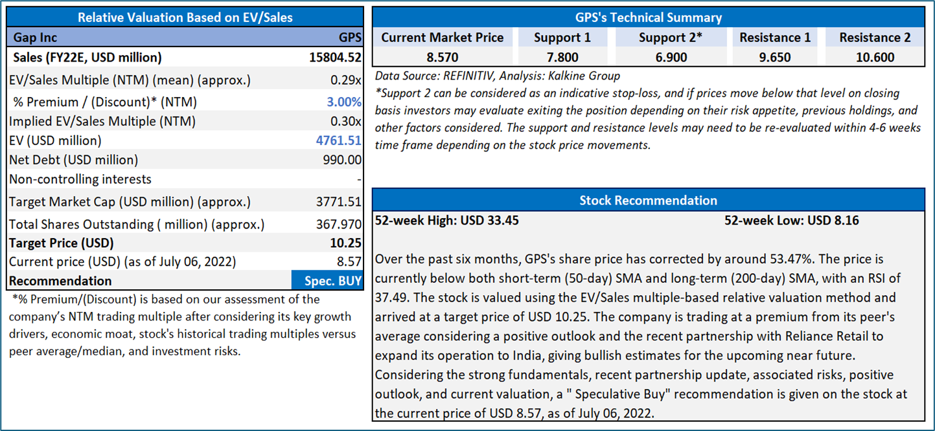
Task: Select the 52-week High USD 33.45 text
Action: tap(447, 221)
